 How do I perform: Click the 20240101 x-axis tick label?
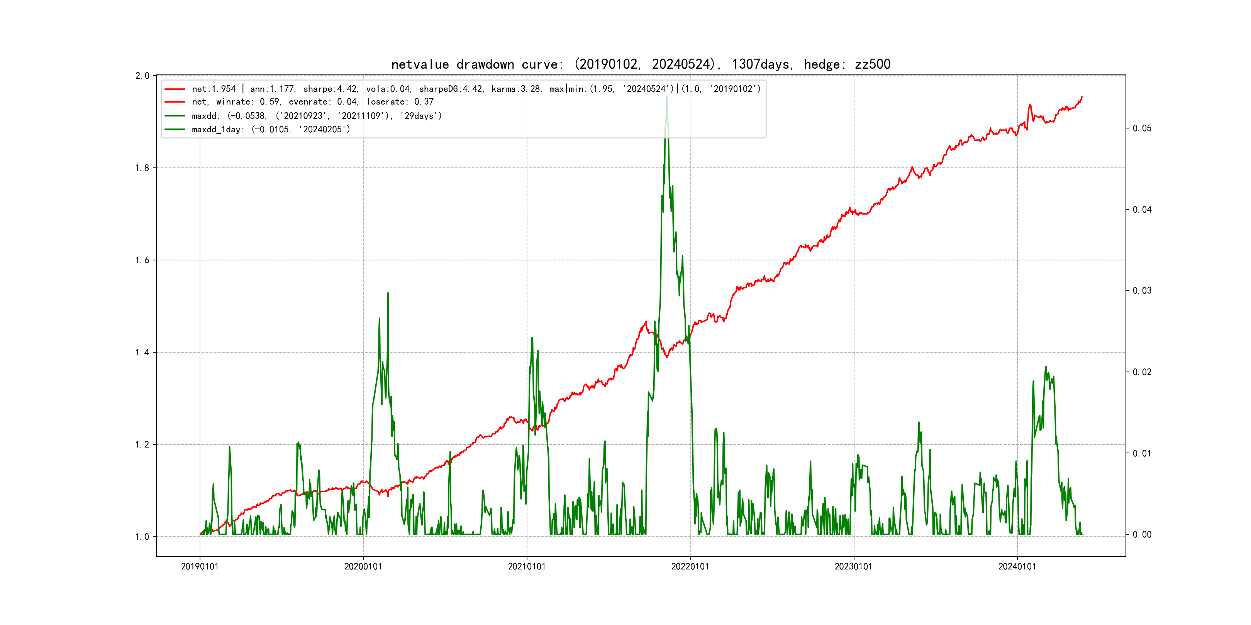[x=1017, y=567]
